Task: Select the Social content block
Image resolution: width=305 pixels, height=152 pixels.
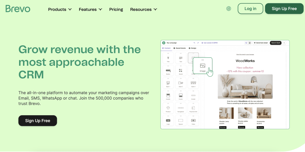Action: 181,71
